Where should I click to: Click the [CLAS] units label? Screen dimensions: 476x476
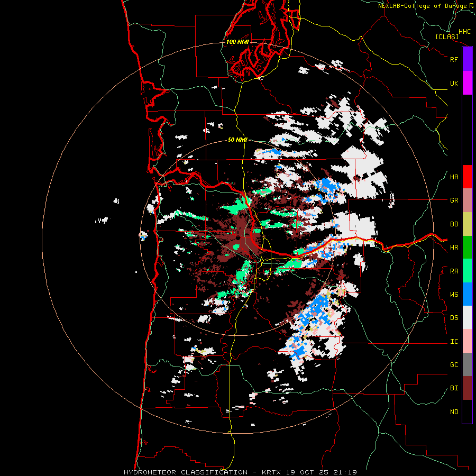(x=447, y=36)
